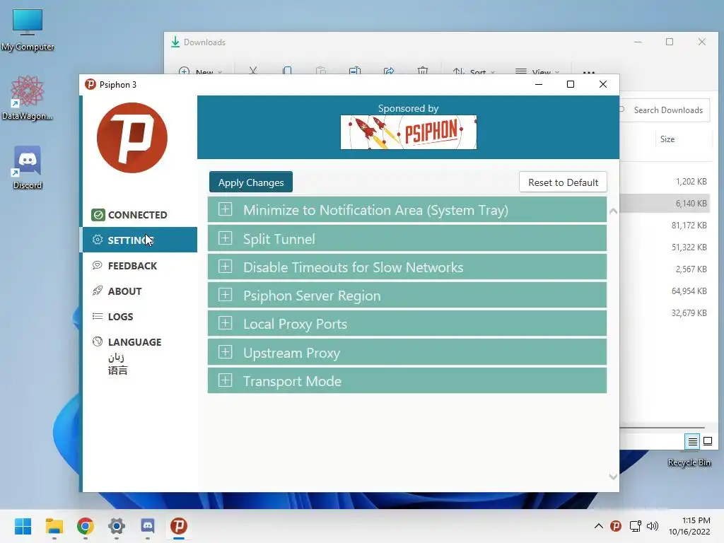This screenshot has height=543, width=724.
Task: Select the file row sized 64,954 KB
Action: coord(665,291)
